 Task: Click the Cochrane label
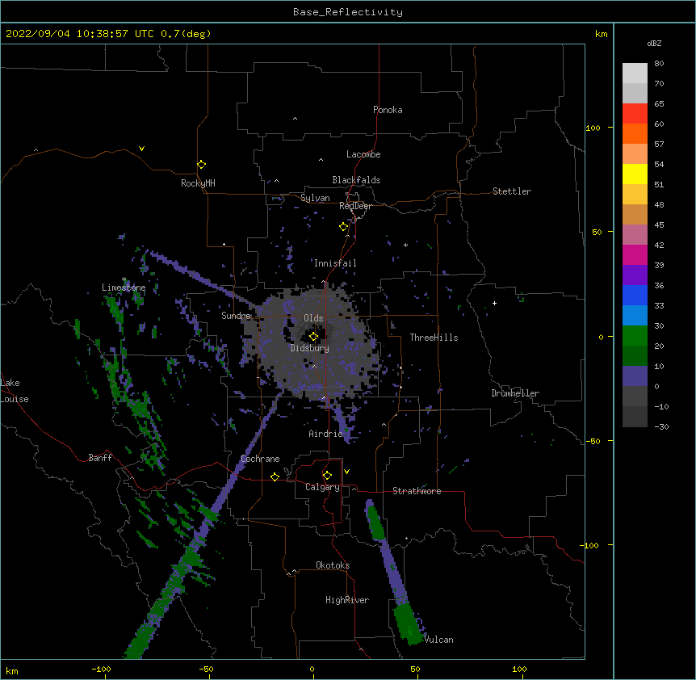click(x=260, y=459)
